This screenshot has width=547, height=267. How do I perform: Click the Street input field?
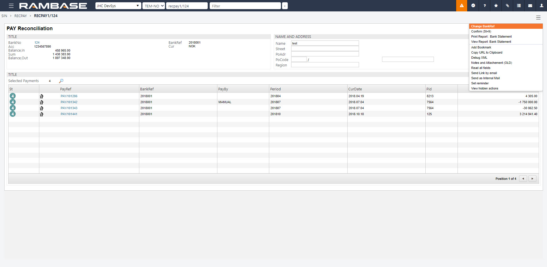pos(325,49)
